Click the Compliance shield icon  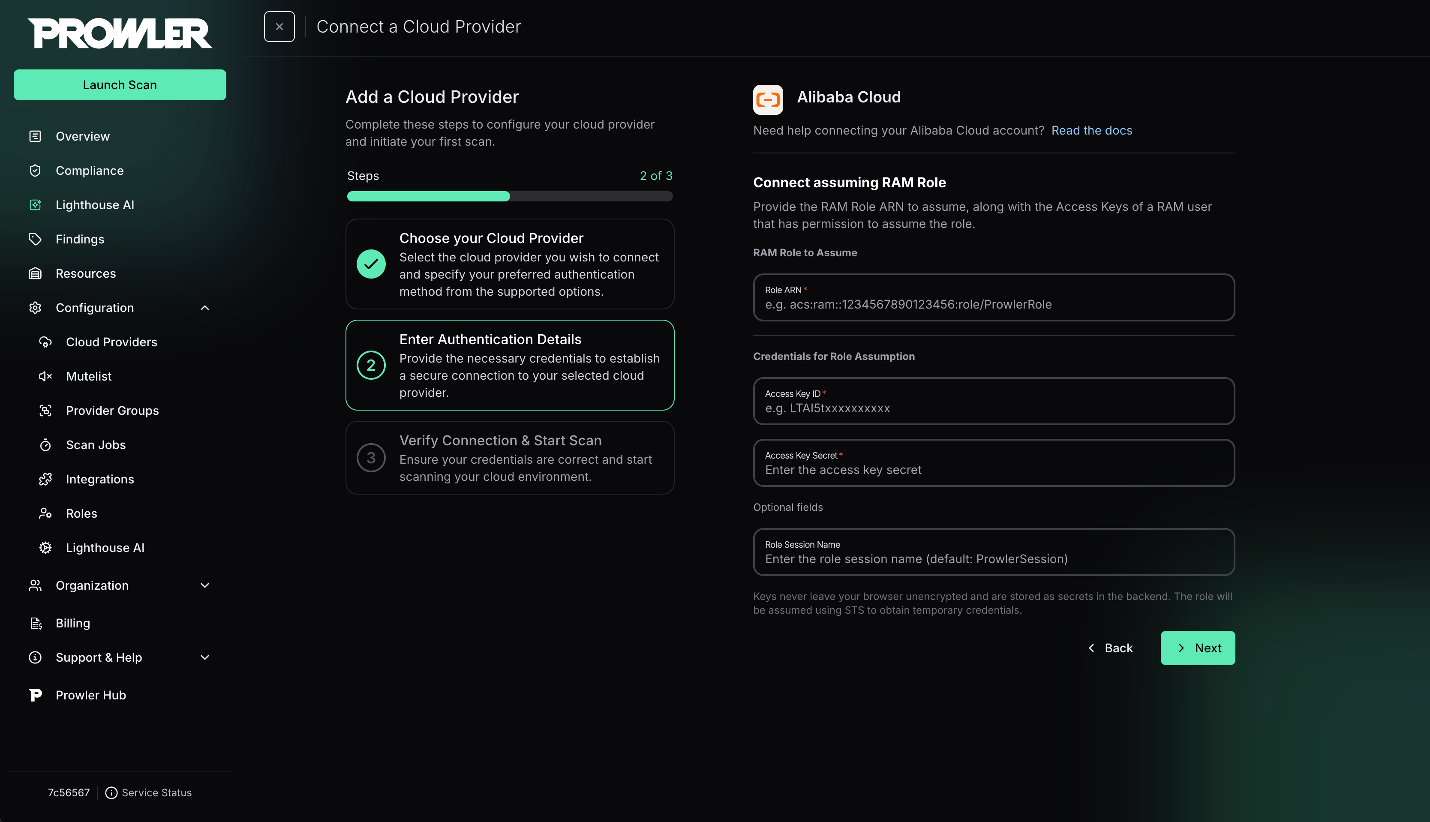tap(35, 171)
